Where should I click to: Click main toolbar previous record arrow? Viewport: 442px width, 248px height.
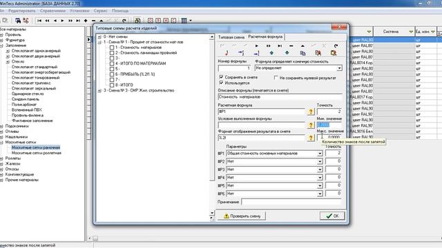(55, 21)
